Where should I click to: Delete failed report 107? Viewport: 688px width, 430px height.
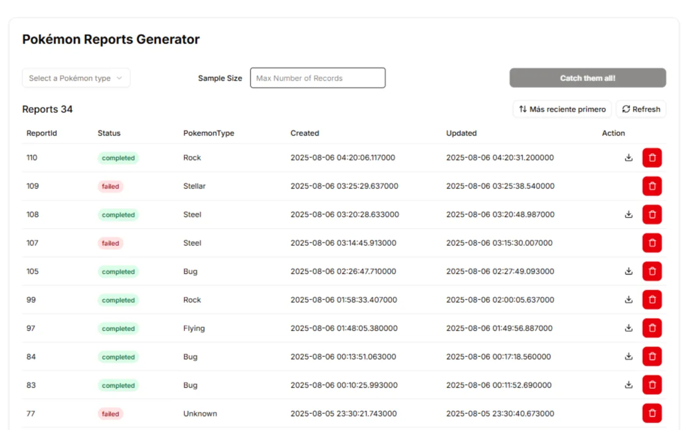[x=652, y=243]
